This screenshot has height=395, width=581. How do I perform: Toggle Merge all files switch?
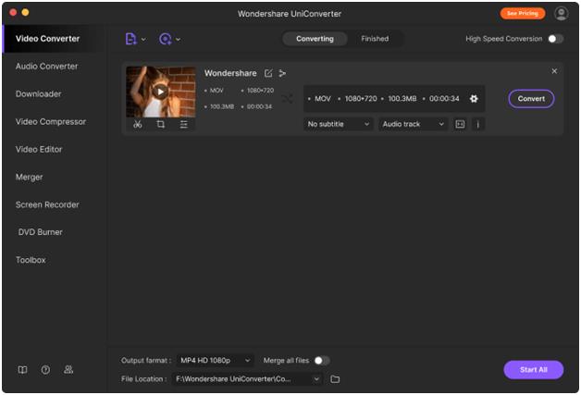click(x=322, y=361)
